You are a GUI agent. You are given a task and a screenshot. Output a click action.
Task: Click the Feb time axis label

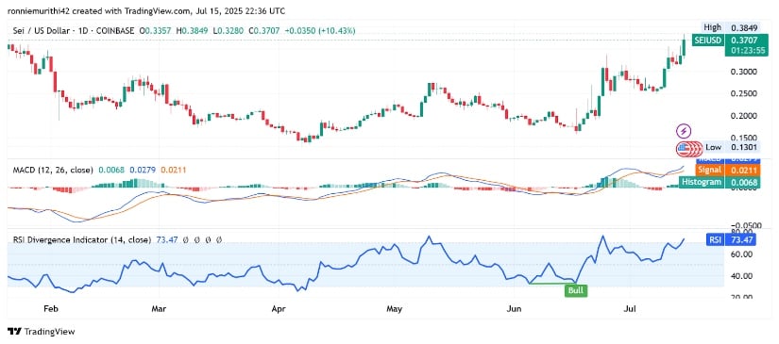point(51,309)
